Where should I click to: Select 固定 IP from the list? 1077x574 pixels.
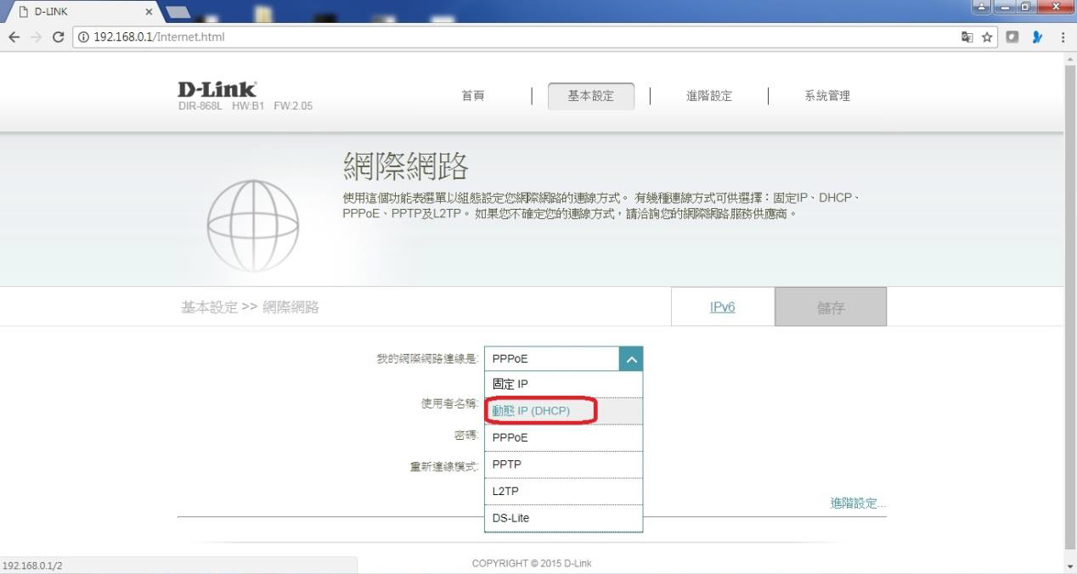click(x=563, y=385)
